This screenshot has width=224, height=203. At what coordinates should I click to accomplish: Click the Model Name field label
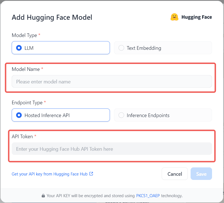pyautogui.click(x=26, y=69)
